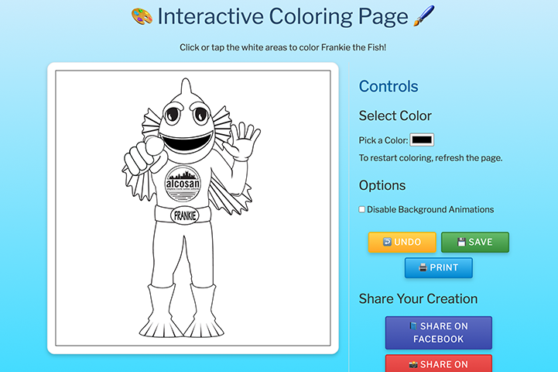558x372 pixels.
Task: Share creation on Facebook
Action: click(x=438, y=332)
